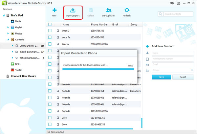Select the Media icon in sidebar

point(12,21)
